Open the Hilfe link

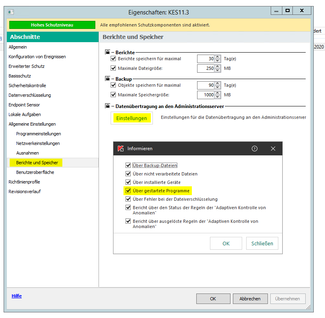point(16,296)
